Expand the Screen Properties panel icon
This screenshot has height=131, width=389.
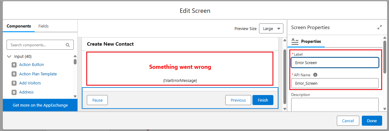tap(380, 28)
